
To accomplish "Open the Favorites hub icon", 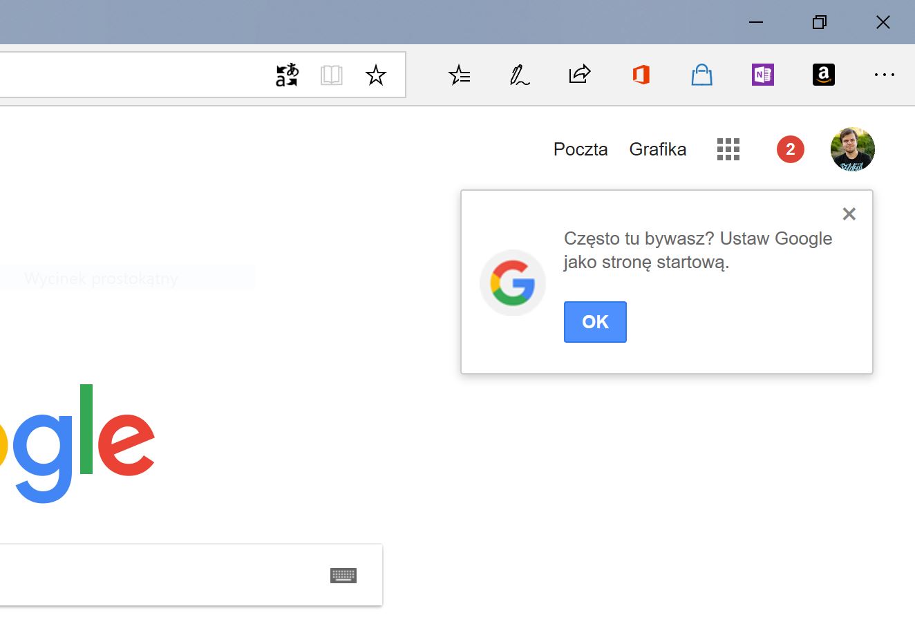I will 459,75.
